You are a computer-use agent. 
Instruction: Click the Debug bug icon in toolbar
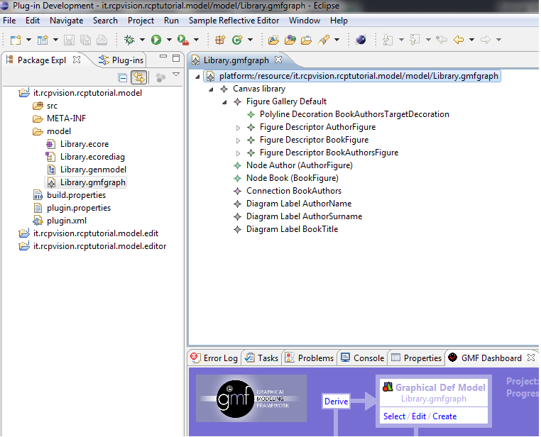pos(129,40)
